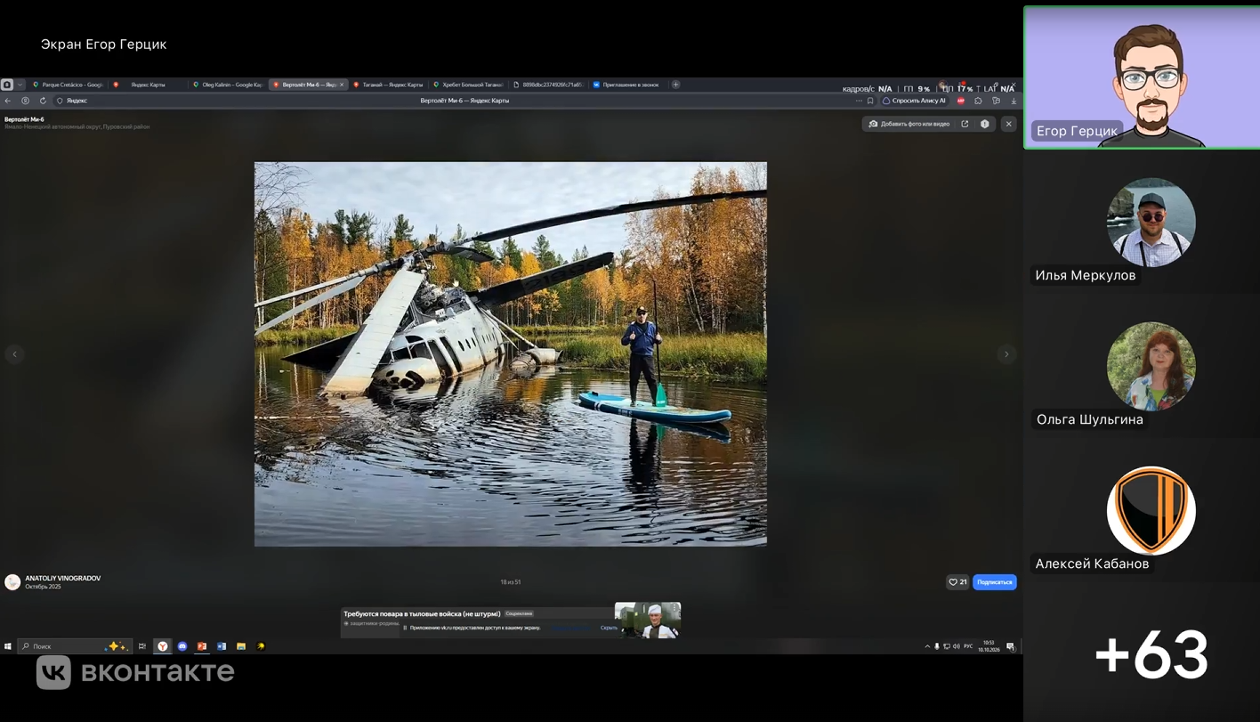Image resolution: width=1260 pixels, height=722 pixels.
Task: Click the author avatar next to ANATOLIY VINOGRADOV
Action: tap(12, 582)
